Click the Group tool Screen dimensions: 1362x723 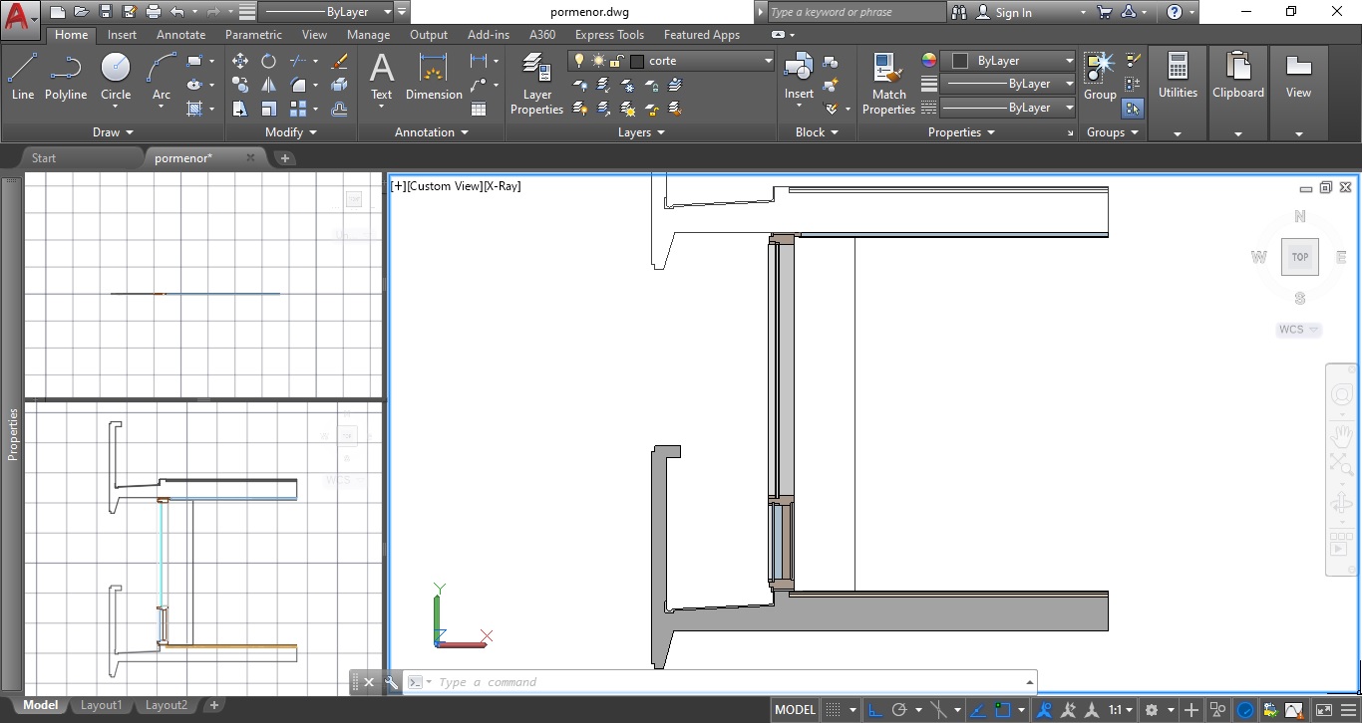tap(1100, 76)
